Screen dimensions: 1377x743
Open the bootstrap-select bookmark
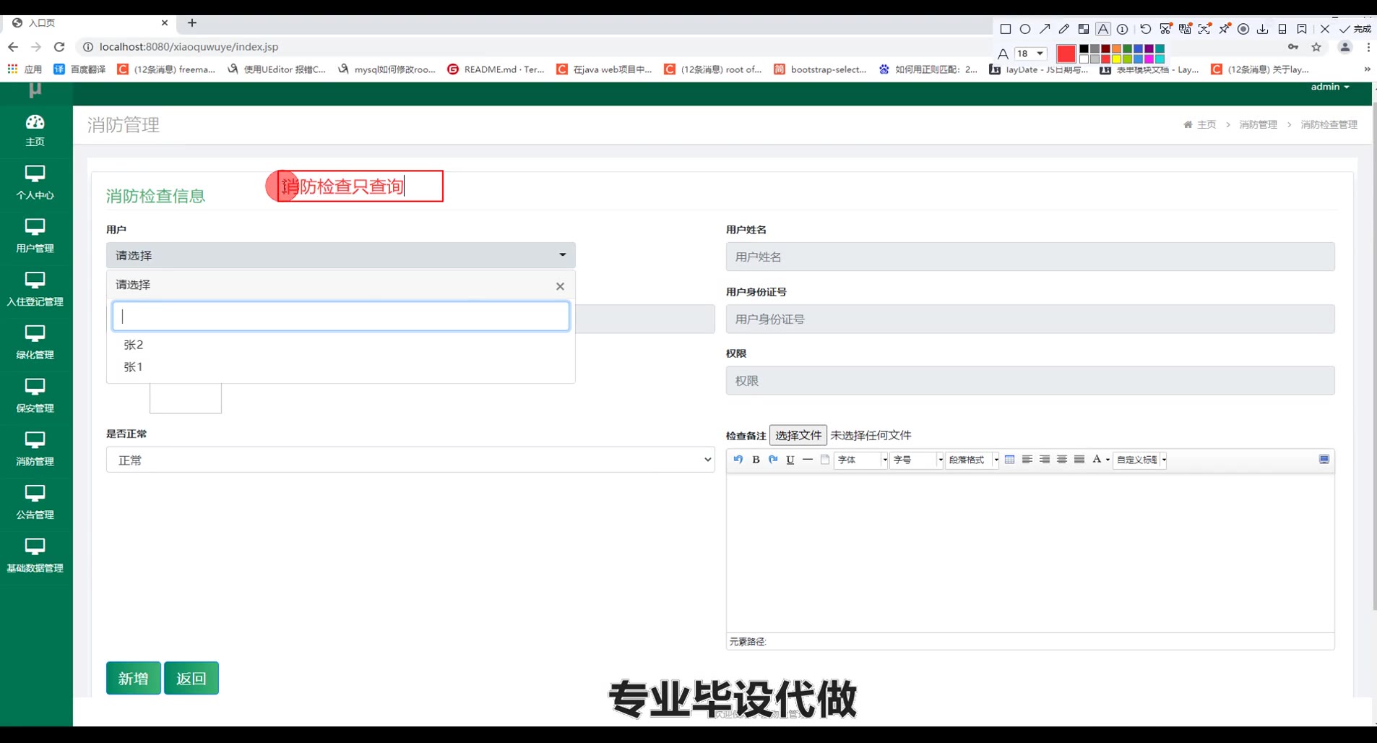coord(820,69)
